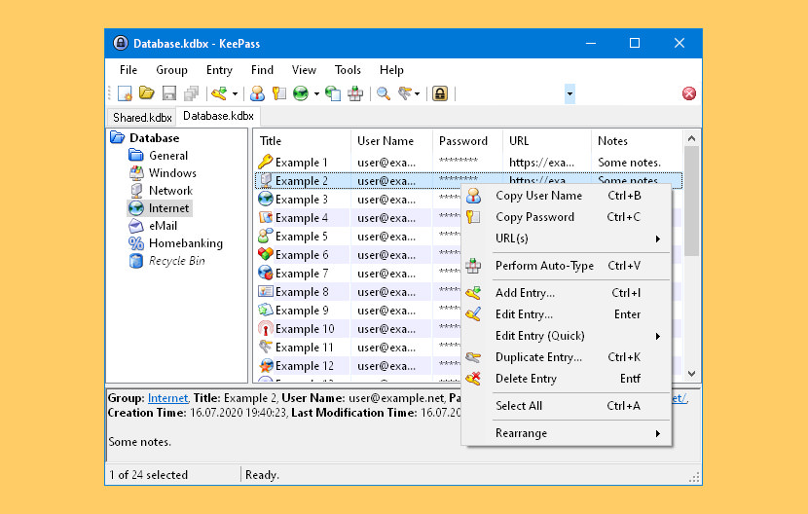The height and width of the screenshot is (514, 808).
Task: Click the Copy URL toolbar icon
Action: [x=333, y=93]
